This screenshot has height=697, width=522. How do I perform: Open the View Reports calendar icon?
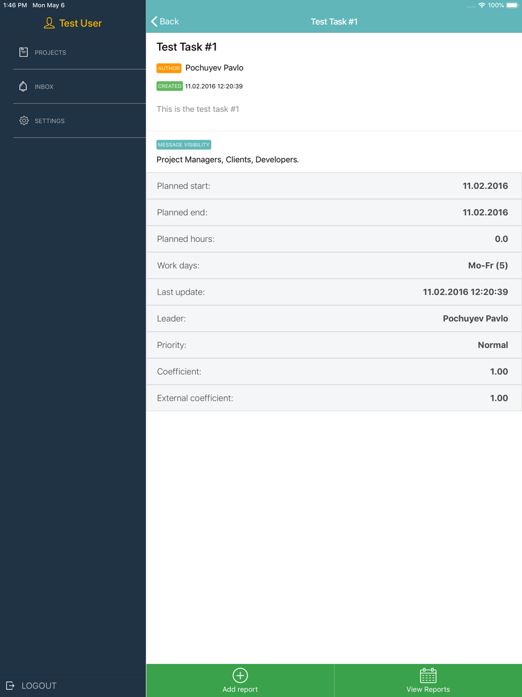[x=428, y=675]
